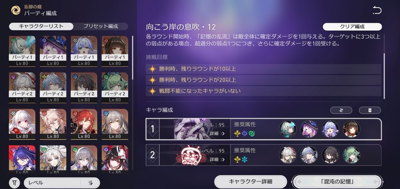Click the return arrow icon at top right

click(x=377, y=10)
